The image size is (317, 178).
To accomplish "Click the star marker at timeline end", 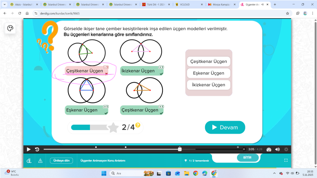I will (x=244, y=149).
